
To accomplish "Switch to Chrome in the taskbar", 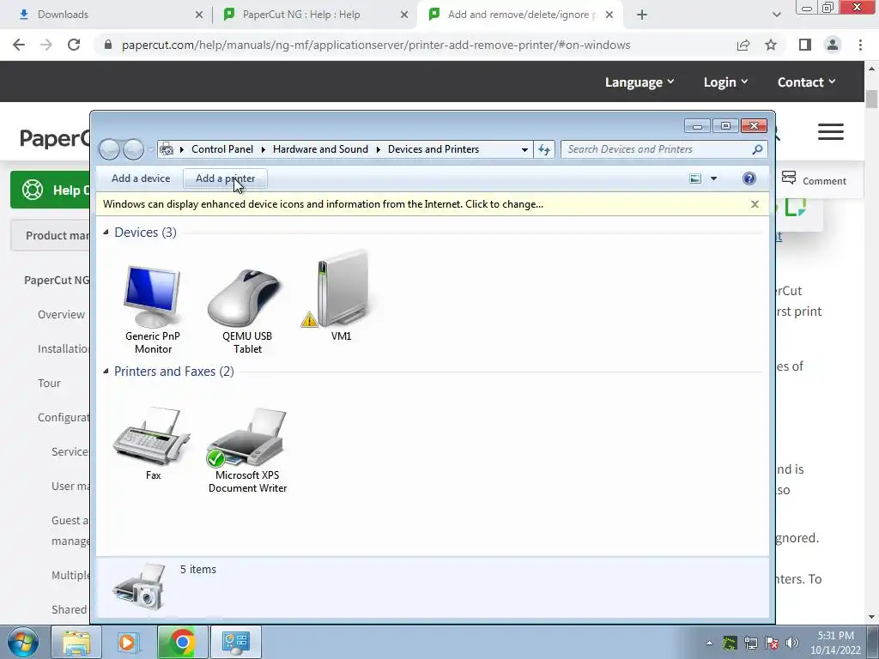I will [182, 642].
